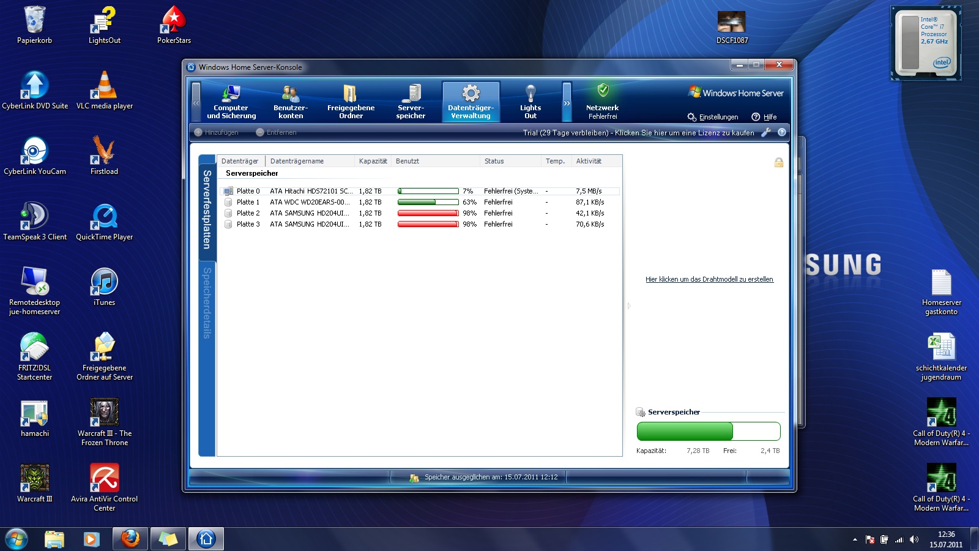The width and height of the screenshot is (979, 551).
Task: Select Platte 1 WDC disk row
Action: (x=420, y=202)
